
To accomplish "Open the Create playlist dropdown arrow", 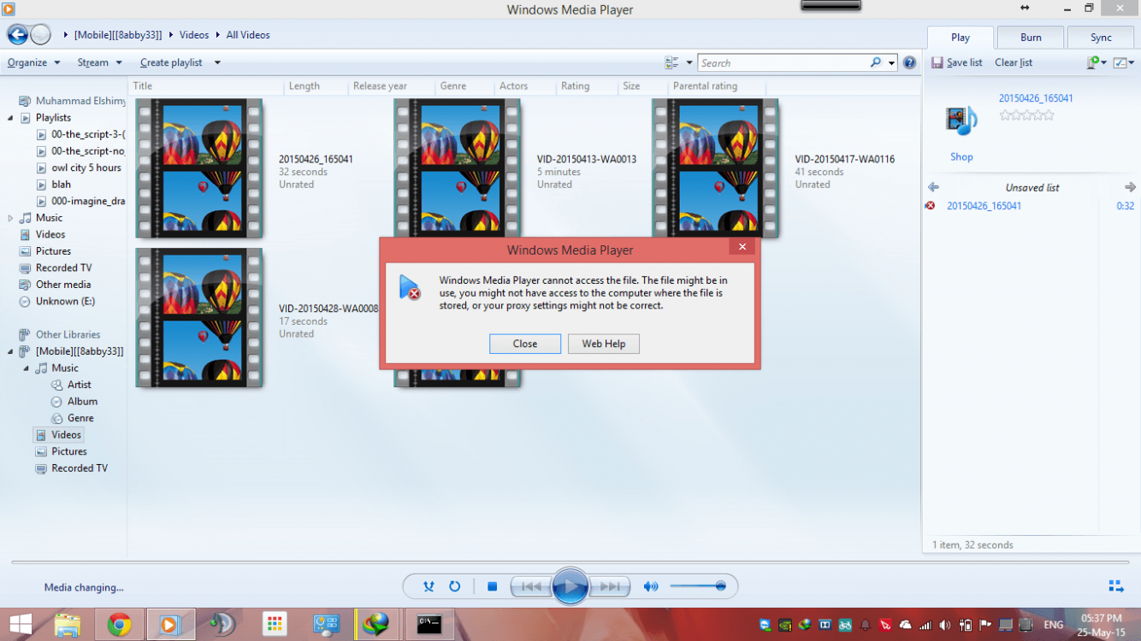I will coord(217,62).
